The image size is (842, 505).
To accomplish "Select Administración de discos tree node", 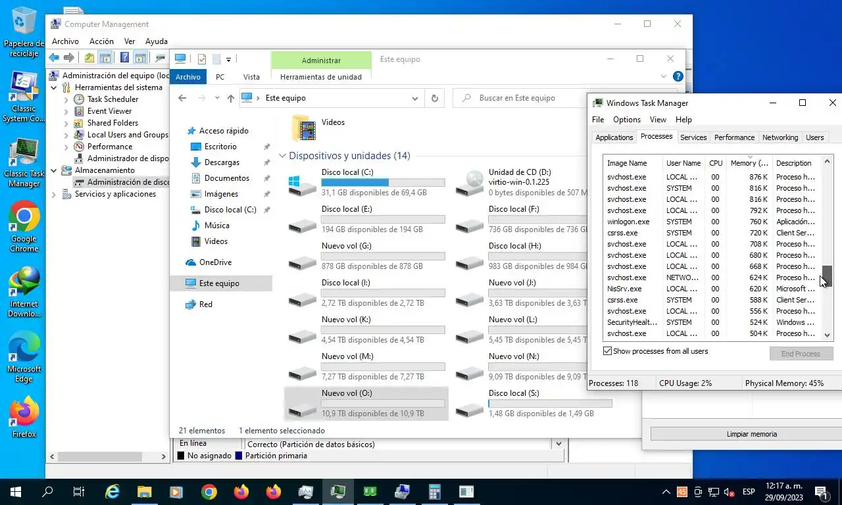I will click(x=128, y=182).
